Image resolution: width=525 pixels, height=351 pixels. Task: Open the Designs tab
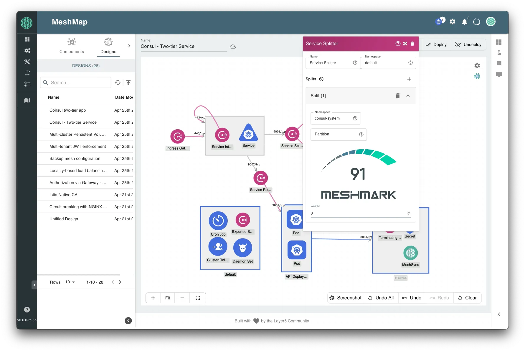click(108, 46)
